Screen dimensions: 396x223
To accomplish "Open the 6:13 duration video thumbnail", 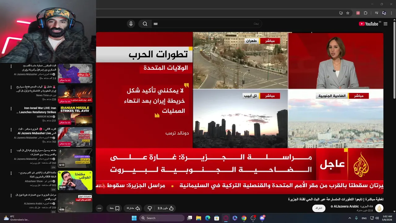I will click(75, 158).
